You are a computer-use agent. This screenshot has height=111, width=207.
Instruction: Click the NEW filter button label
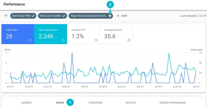point(124,16)
